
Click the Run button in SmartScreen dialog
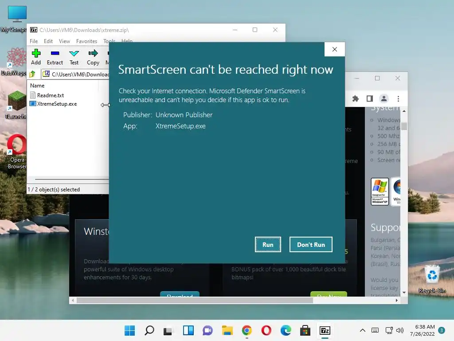(268, 245)
